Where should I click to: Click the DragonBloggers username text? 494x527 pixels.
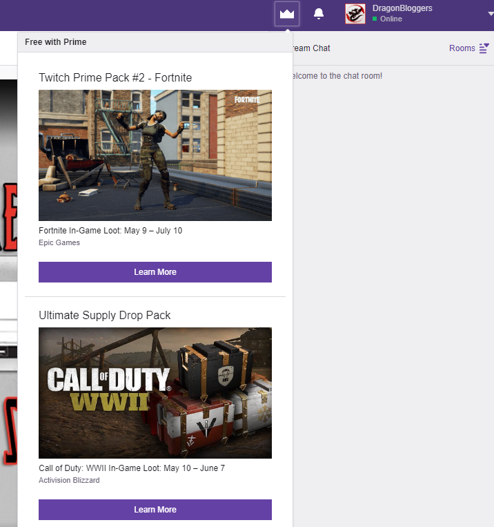pyautogui.click(x=402, y=8)
